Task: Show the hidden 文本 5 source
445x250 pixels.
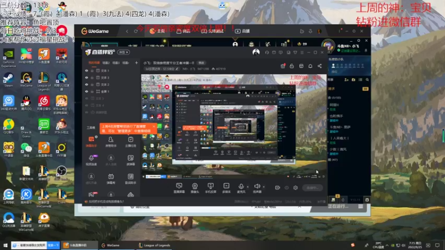Action: [x=87, y=98]
